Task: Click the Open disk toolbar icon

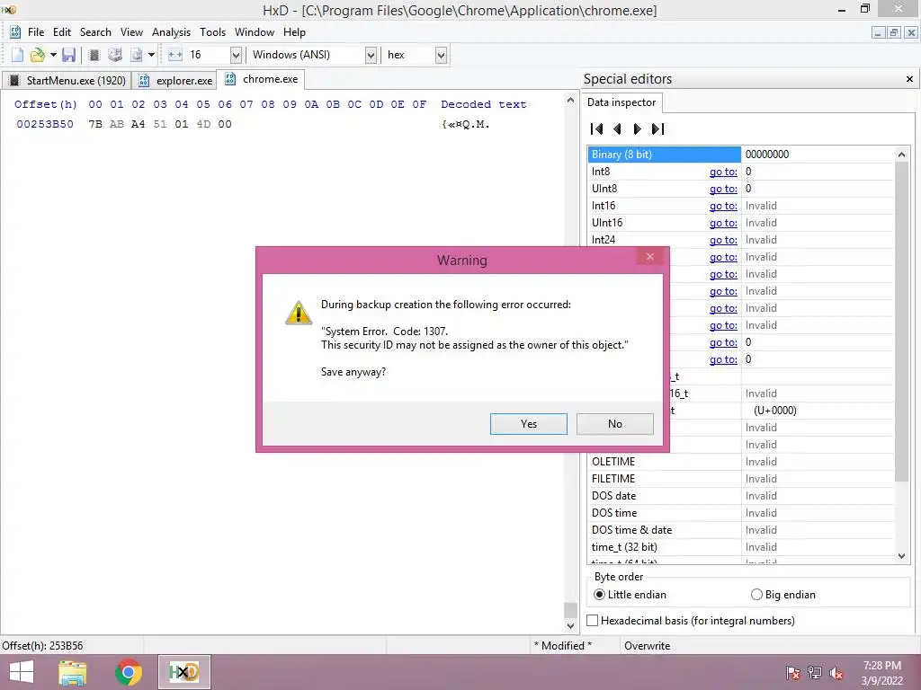Action: [115, 55]
